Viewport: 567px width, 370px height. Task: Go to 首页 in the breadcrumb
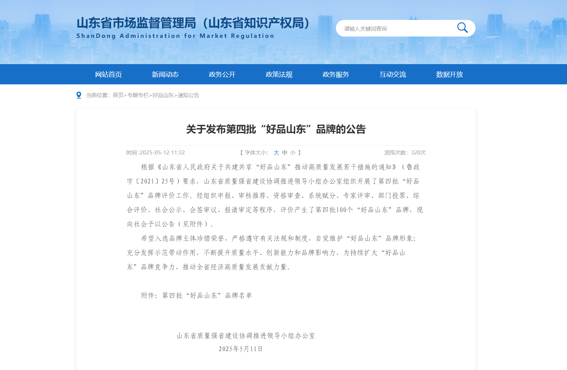118,95
